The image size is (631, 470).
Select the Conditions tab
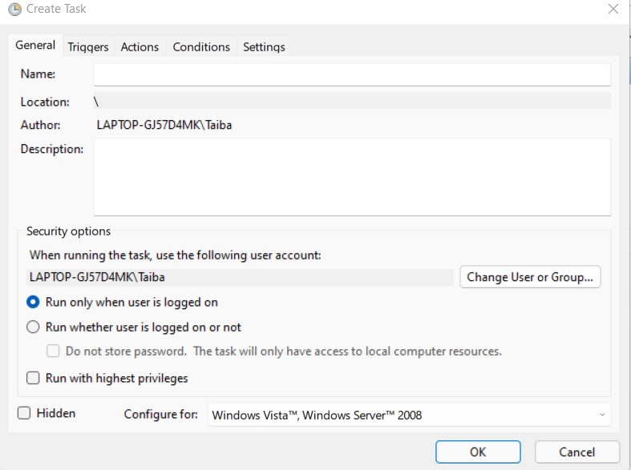(x=201, y=47)
